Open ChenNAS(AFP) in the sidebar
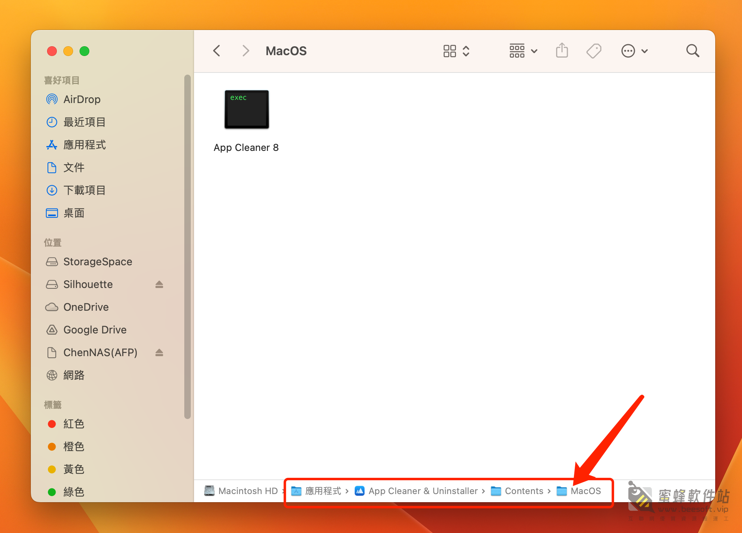 point(100,352)
